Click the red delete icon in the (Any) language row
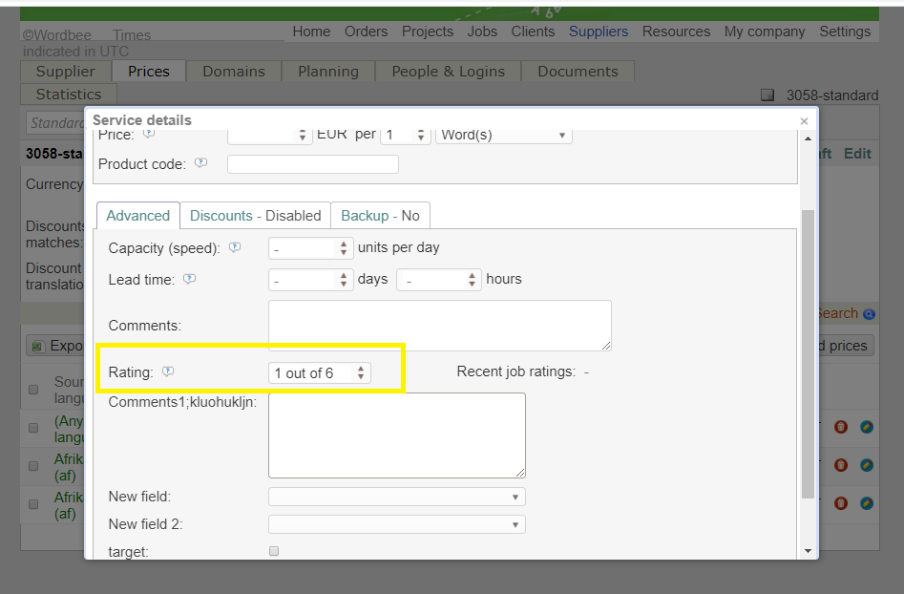Screen dimensions: 904x594 pyautogui.click(x=841, y=427)
